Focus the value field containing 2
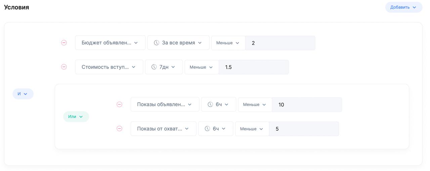This screenshot has width=430, height=171. (280, 43)
